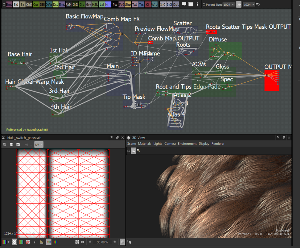300x248 pixels.
Task: Open the Display menu in 3D View
Action: point(204,143)
